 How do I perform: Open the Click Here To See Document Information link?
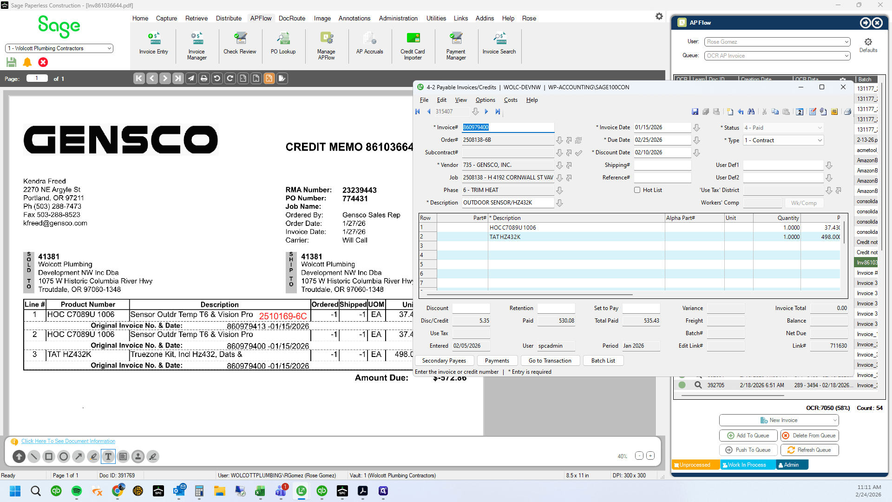tap(68, 441)
